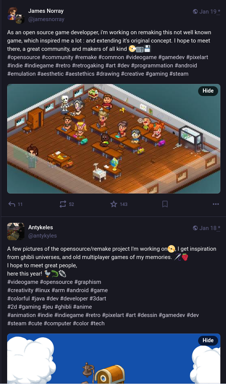Click James Norray's avatar picture
This screenshot has height=384, width=226.
(16, 15)
